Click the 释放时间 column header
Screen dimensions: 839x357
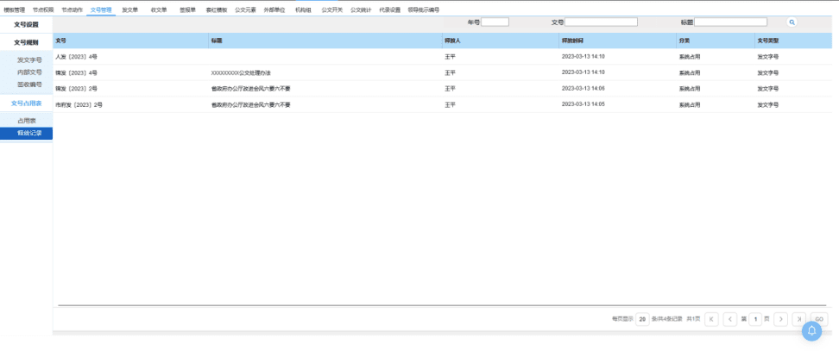point(617,41)
